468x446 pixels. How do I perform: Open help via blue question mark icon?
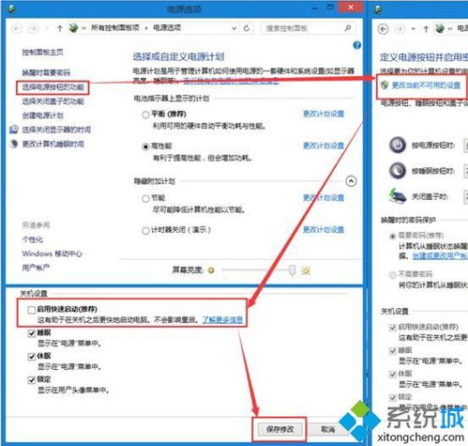click(x=356, y=45)
